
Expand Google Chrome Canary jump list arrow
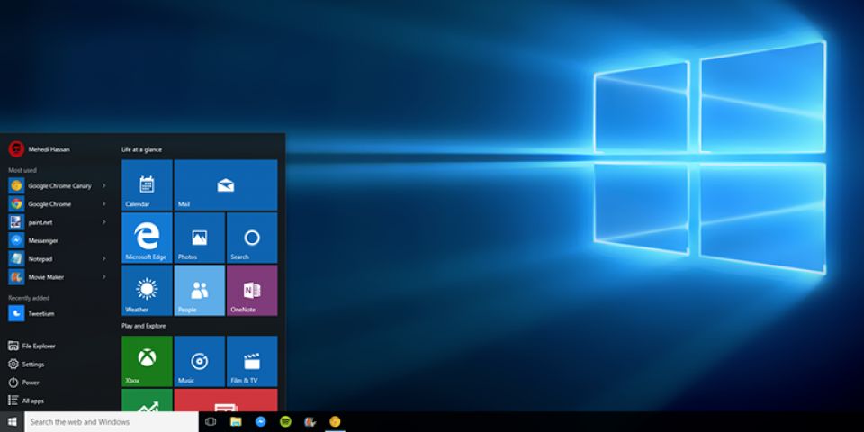103,185
